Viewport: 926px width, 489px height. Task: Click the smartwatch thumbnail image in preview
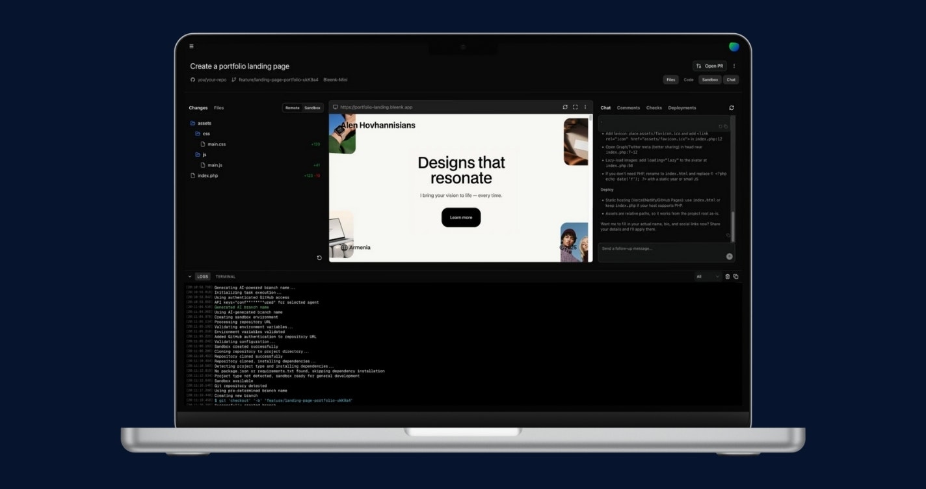341,133
